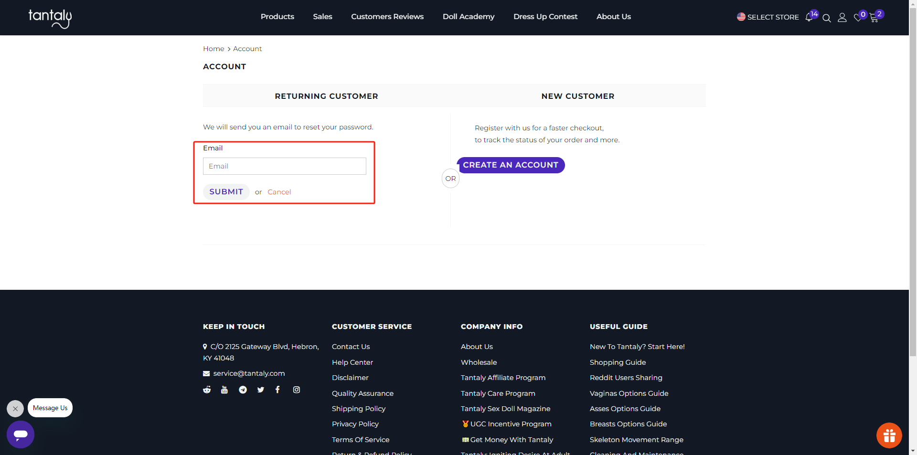Open Skeleton Movement Range link
The image size is (917, 455).
(x=637, y=440)
